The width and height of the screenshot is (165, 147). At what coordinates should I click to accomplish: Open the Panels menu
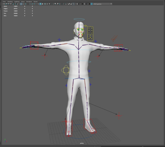click(35, 2)
